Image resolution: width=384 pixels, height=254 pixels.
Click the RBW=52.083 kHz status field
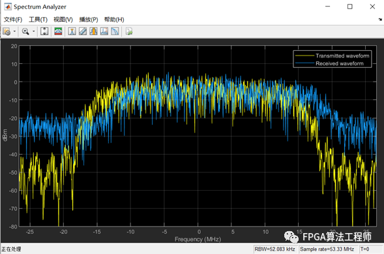[x=275, y=249]
